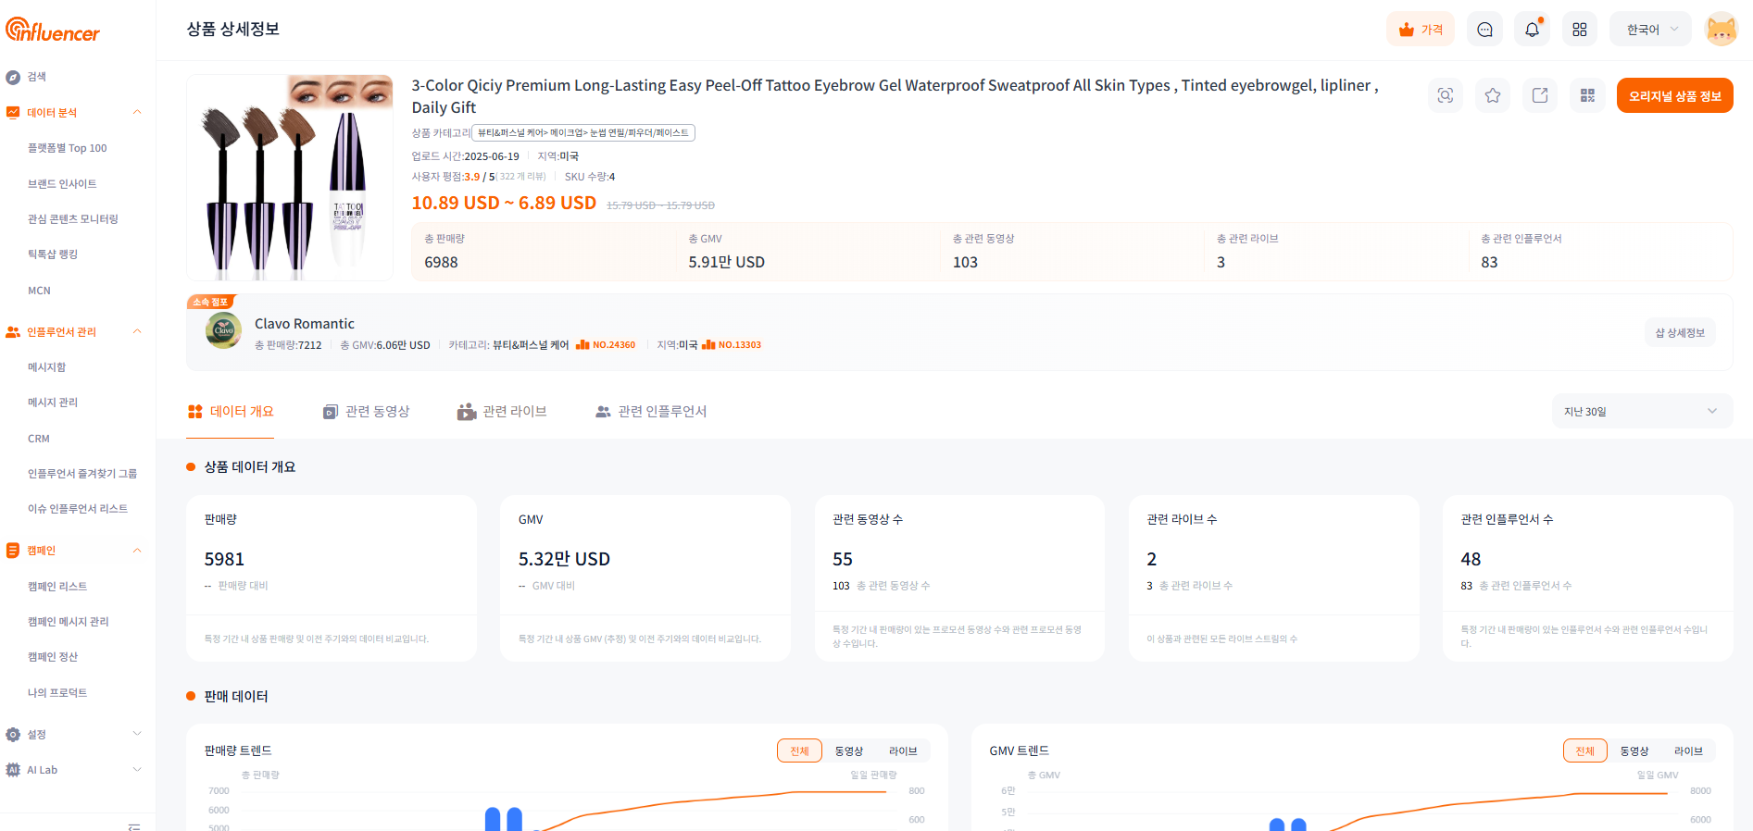The width and height of the screenshot is (1753, 831).
Task: Open the apps grid icon in header
Action: pos(1579,30)
